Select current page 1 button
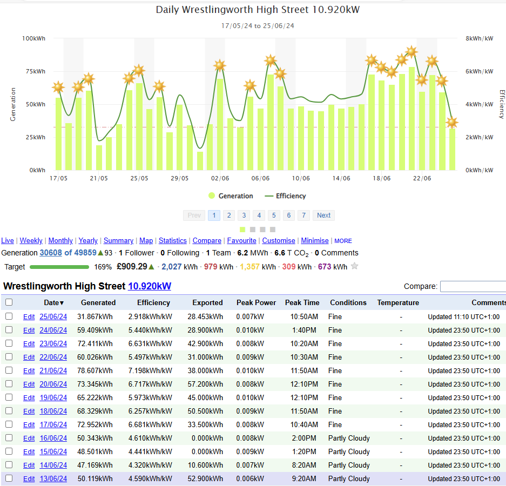Image resolution: width=506 pixels, height=486 pixels. coord(214,215)
